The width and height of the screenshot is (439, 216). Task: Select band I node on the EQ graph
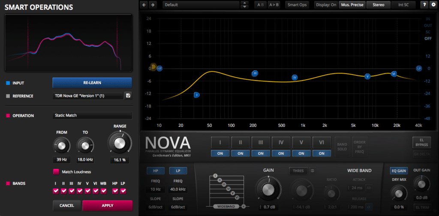pyautogui.click(x=197, y=95)
